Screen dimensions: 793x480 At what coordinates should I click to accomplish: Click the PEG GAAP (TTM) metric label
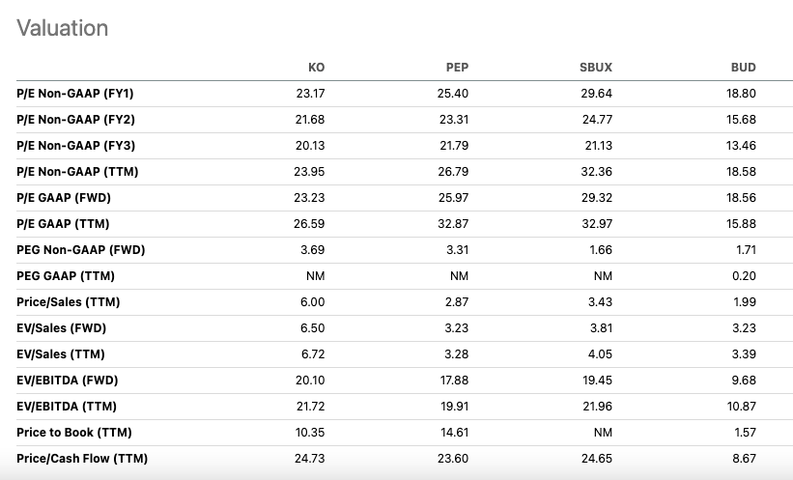click(66, 276)
